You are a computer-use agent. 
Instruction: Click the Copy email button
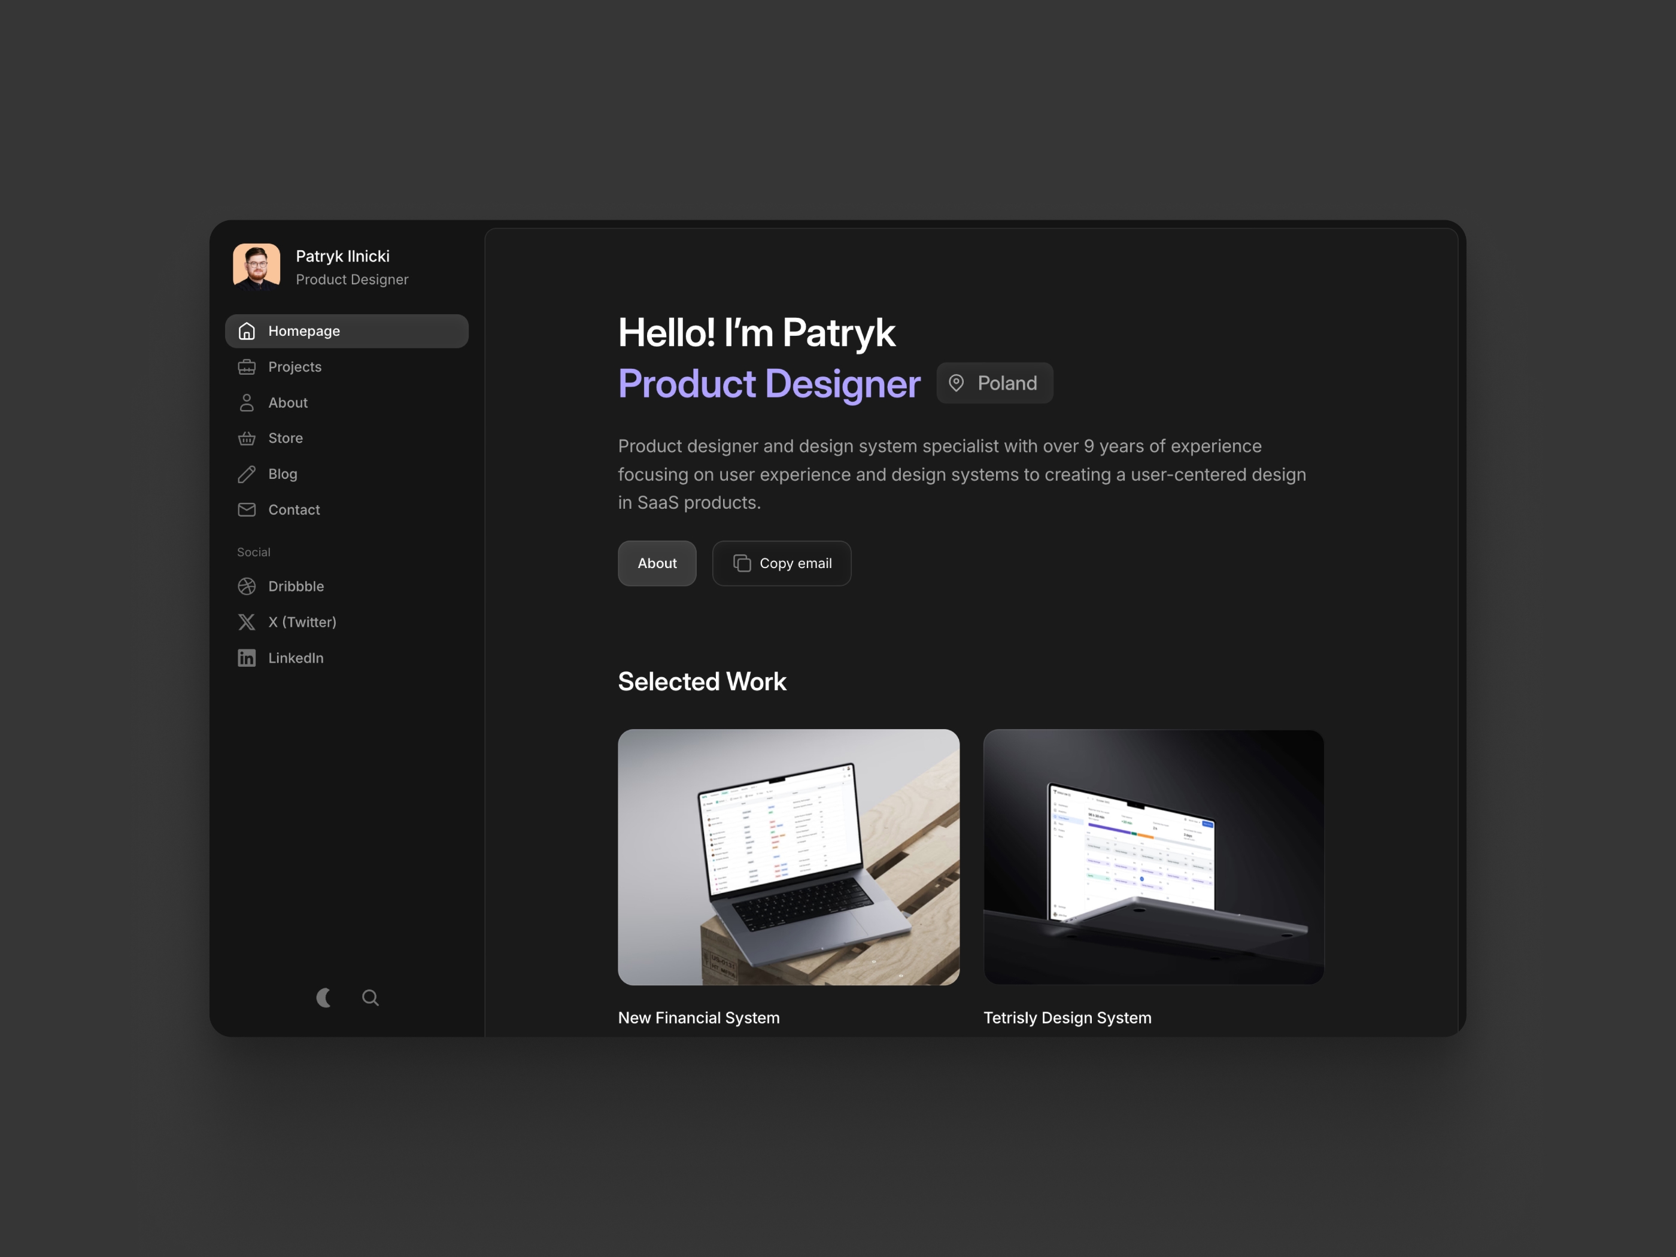[x=781, y=564]
